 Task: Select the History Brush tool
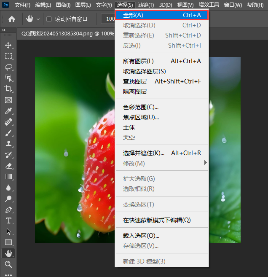tap(8, 155)
